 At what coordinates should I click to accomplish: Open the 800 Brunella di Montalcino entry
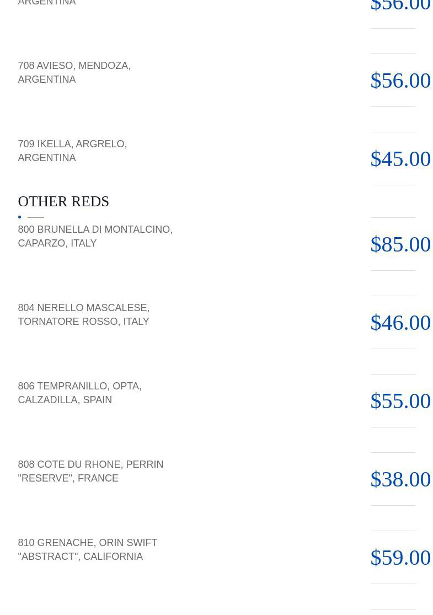(x=95, y=236)
